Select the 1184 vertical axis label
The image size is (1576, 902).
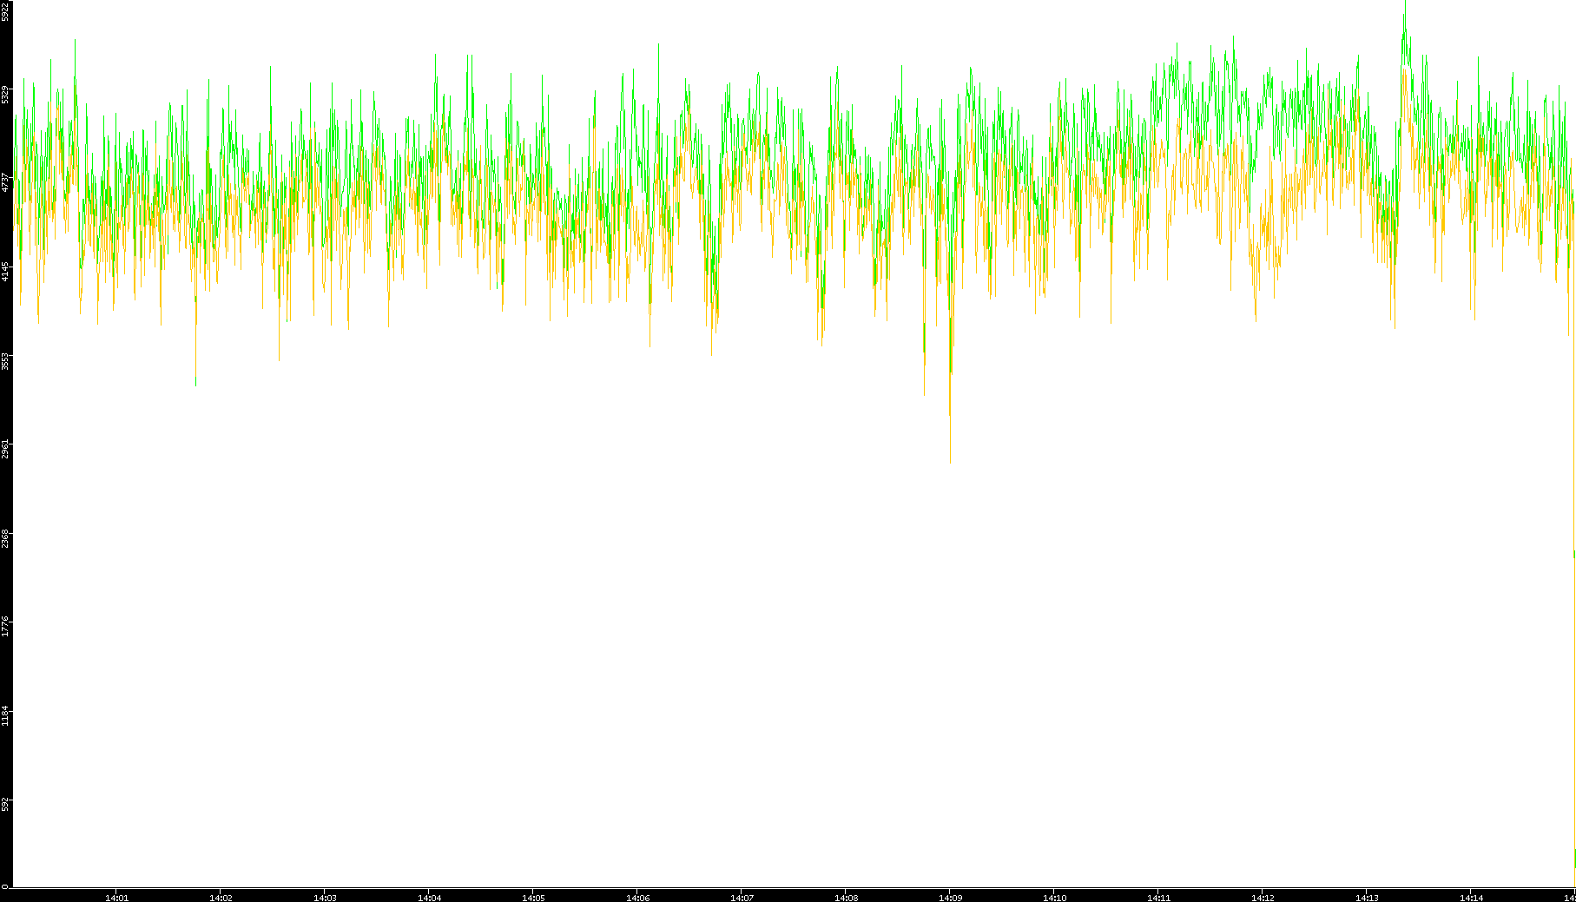click(5, 716)
